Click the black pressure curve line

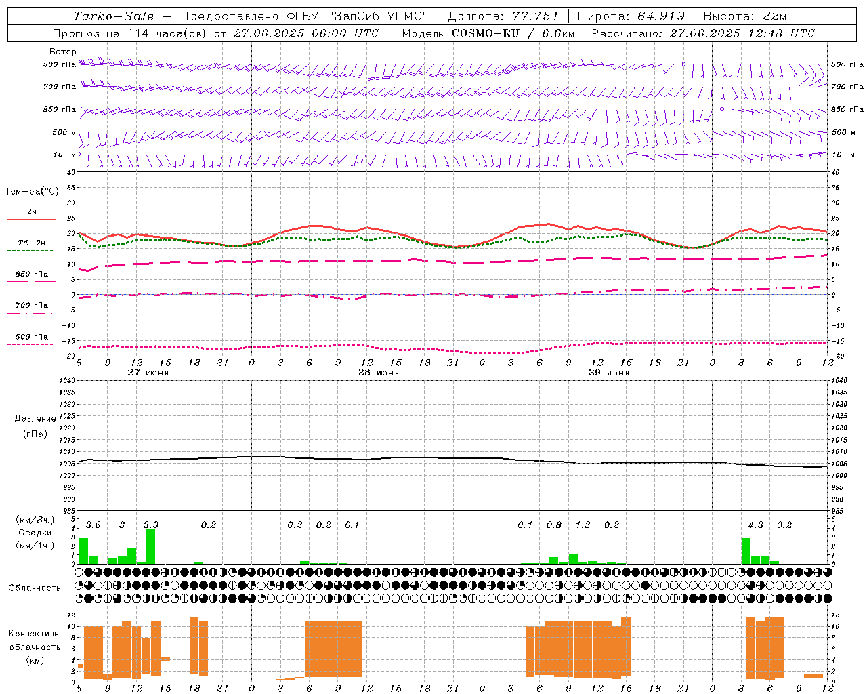pyautogui.click(x=454, y=457)
